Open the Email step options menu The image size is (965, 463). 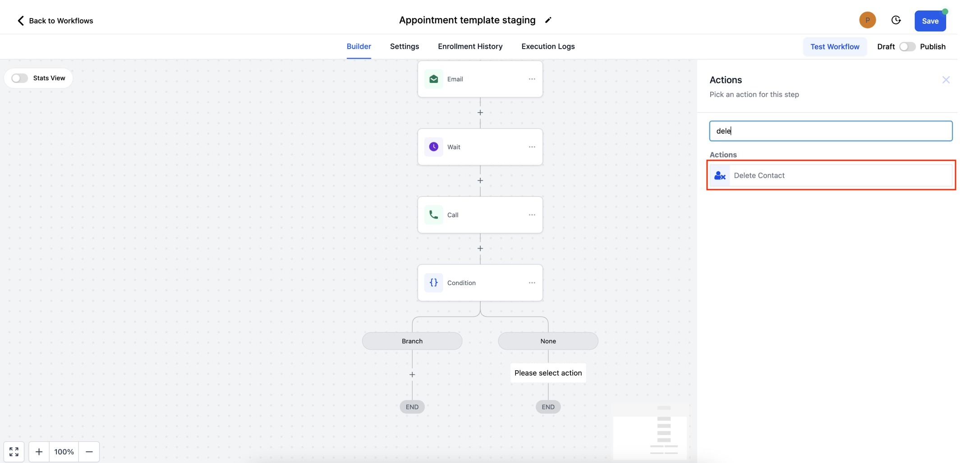pos(532,79)
